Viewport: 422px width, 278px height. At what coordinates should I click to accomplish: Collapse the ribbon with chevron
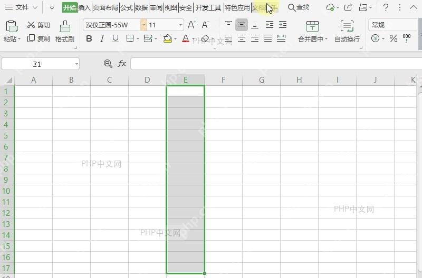click(414, 7)
